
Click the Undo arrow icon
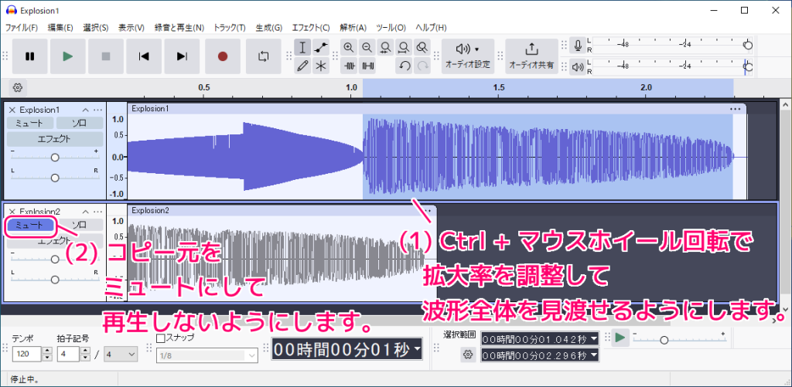[405, 66]
